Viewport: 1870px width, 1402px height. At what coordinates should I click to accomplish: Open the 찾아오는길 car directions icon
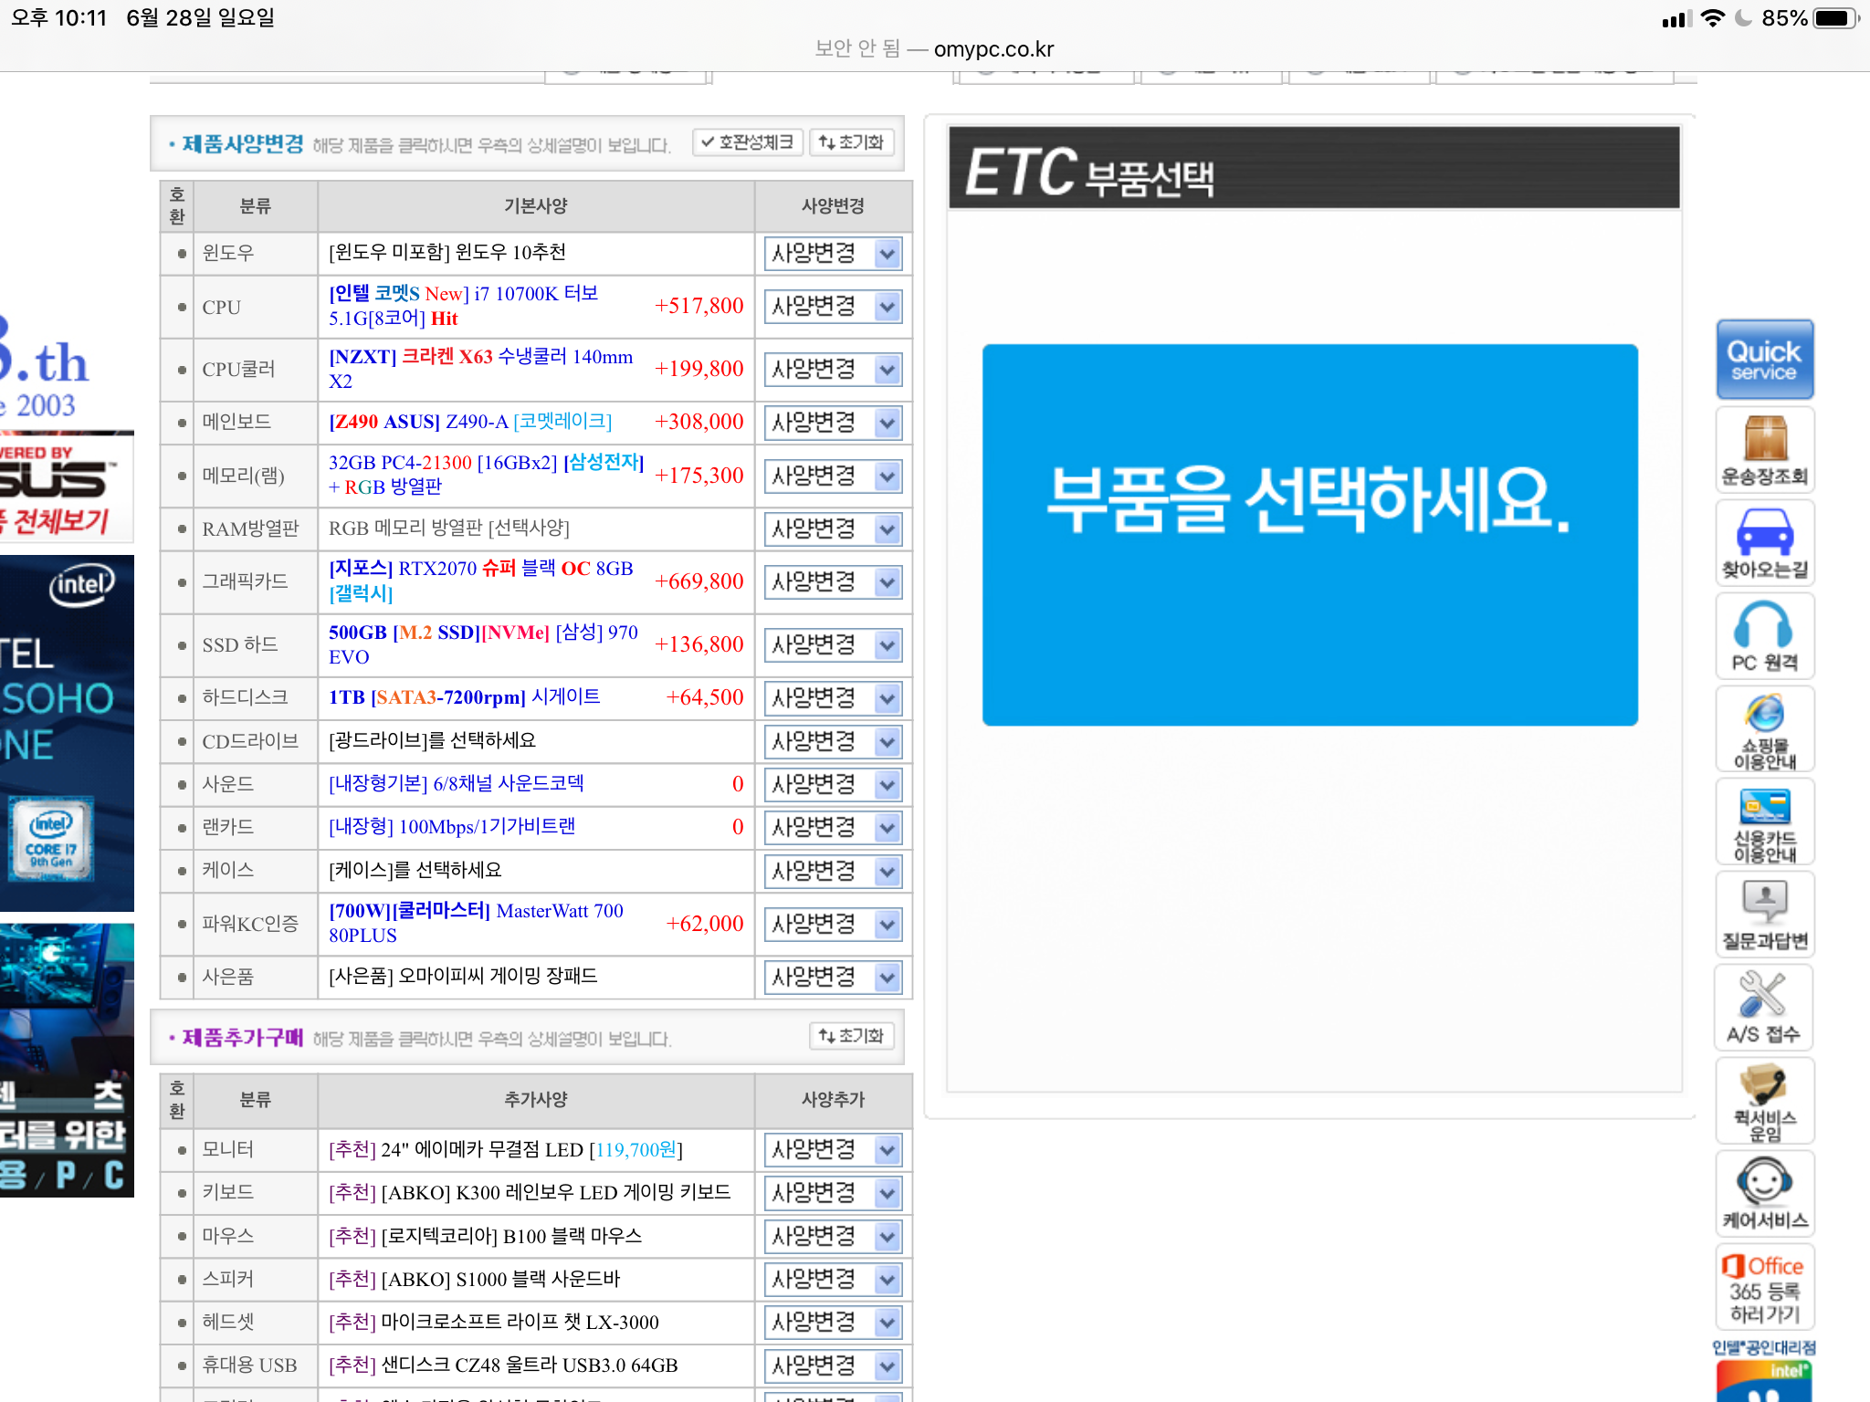tap(1764, 543)
